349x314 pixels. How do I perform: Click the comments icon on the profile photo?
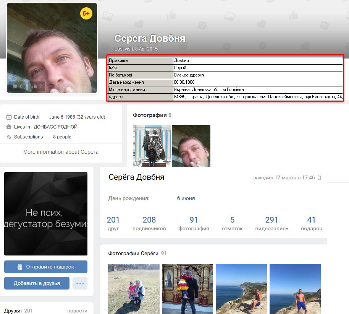pyautogui.click(x=15, y=86)
